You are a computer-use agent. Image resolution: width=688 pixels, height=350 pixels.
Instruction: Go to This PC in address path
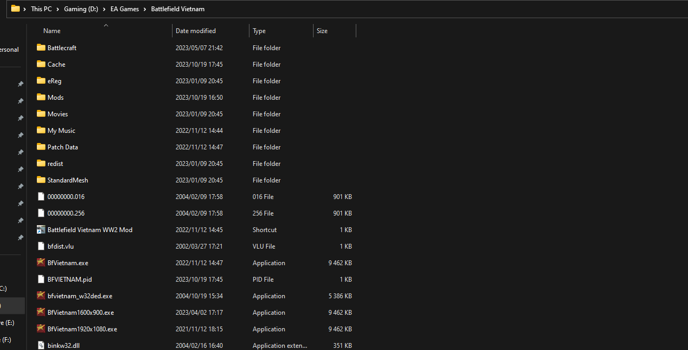(x=41, y=9)
